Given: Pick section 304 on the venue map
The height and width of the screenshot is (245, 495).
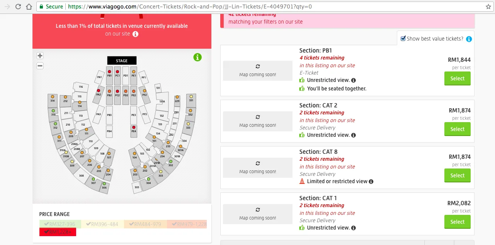Looking at the screenshot, I should click(x=148, y=181).
